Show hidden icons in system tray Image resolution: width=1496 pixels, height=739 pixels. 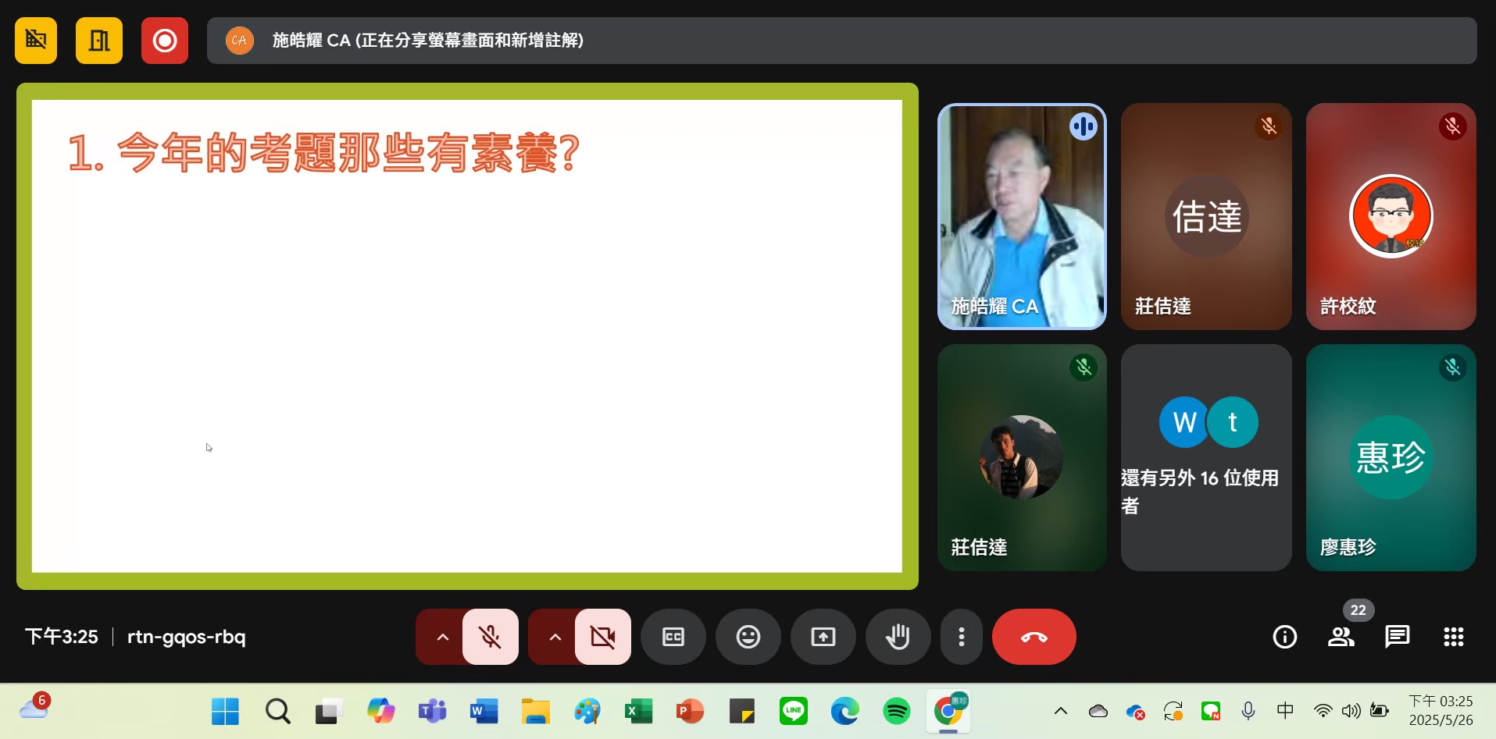pyautogui.click(x=1060, y=711)
